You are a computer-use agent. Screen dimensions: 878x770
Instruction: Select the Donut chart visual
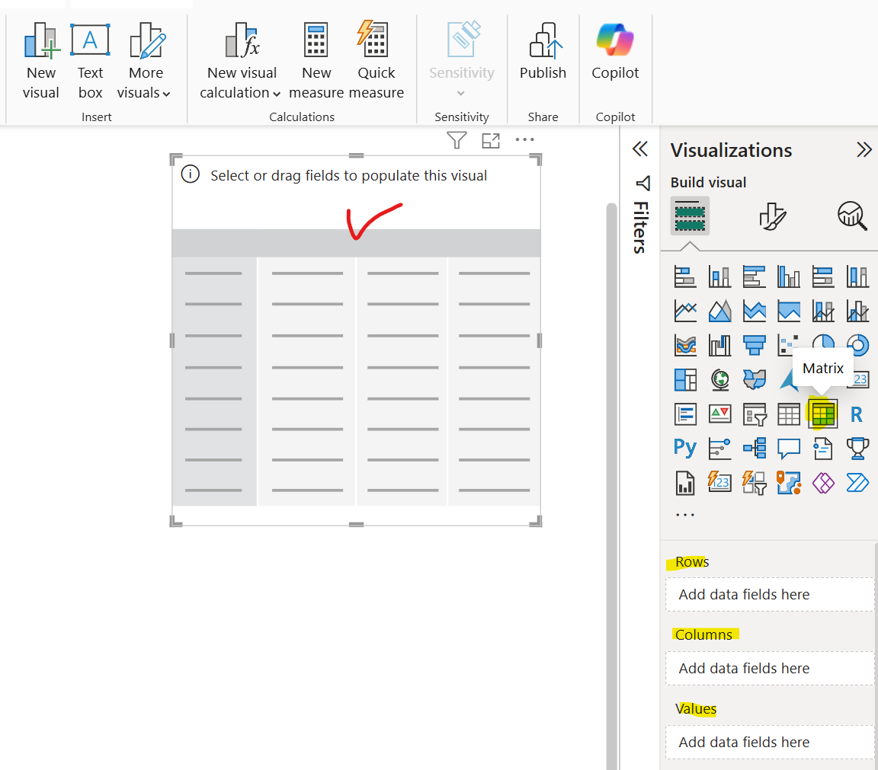pos(857,344)
